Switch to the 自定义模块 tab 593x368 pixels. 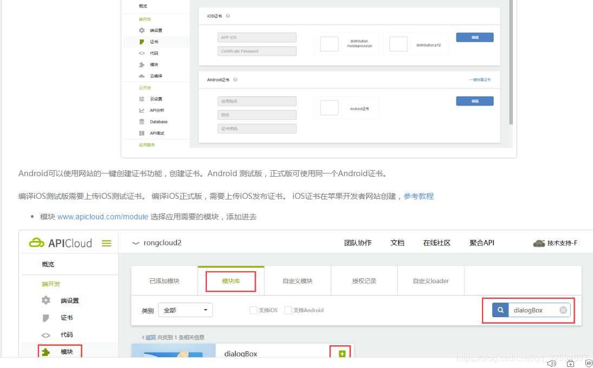[298, 281]
